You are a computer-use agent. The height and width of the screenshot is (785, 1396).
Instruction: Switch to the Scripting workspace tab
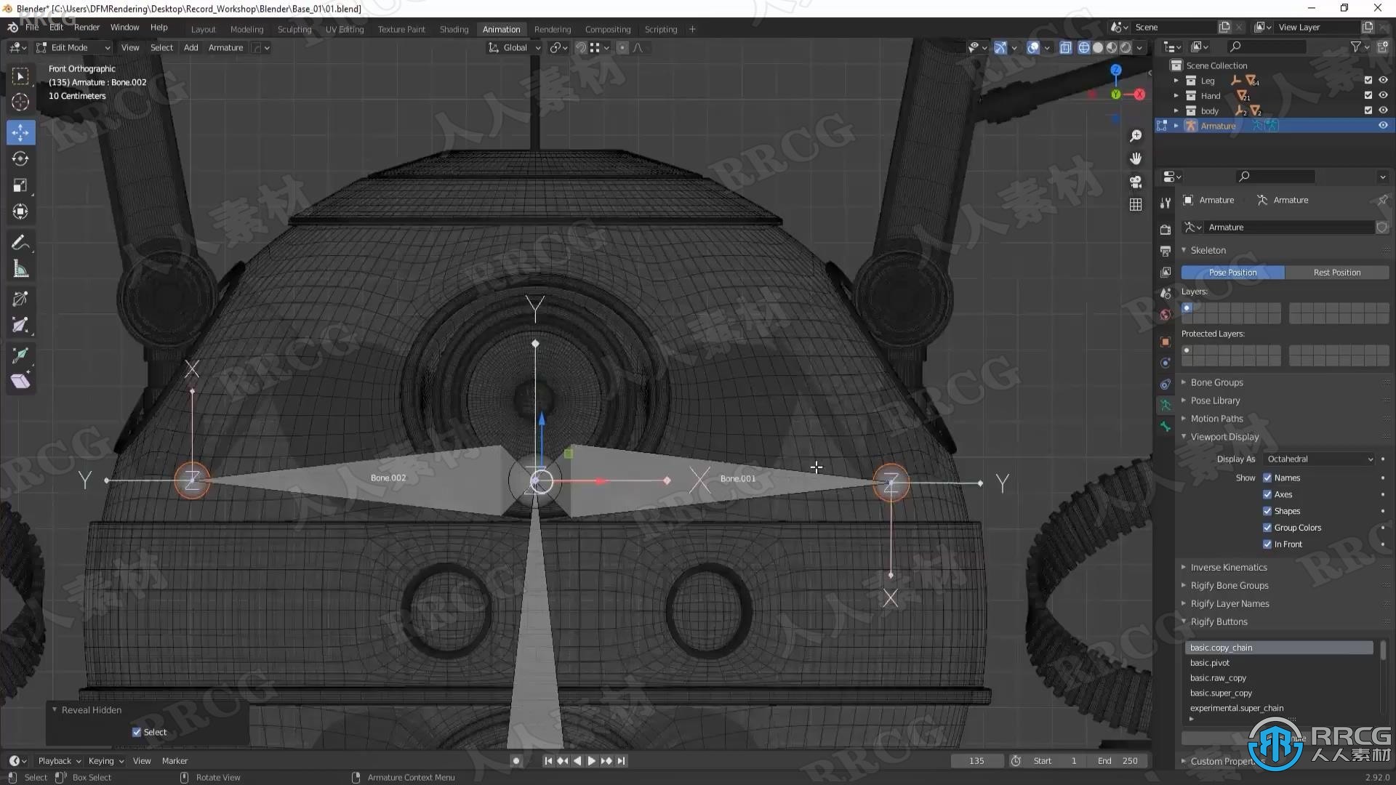point(660,29)
